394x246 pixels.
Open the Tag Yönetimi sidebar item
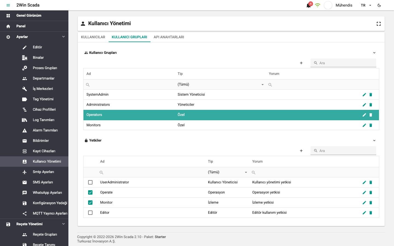pyautogui.click(x=34, y=99)
